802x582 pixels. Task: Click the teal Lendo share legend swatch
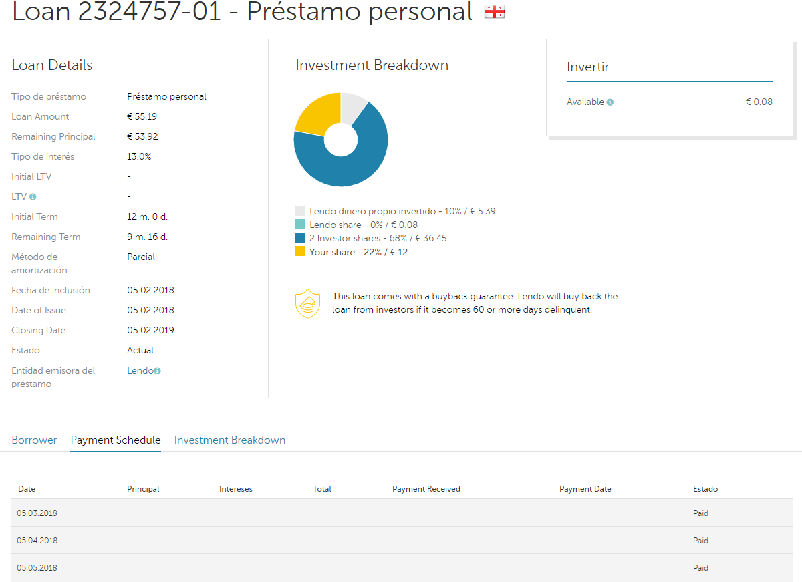pos(300,225)
